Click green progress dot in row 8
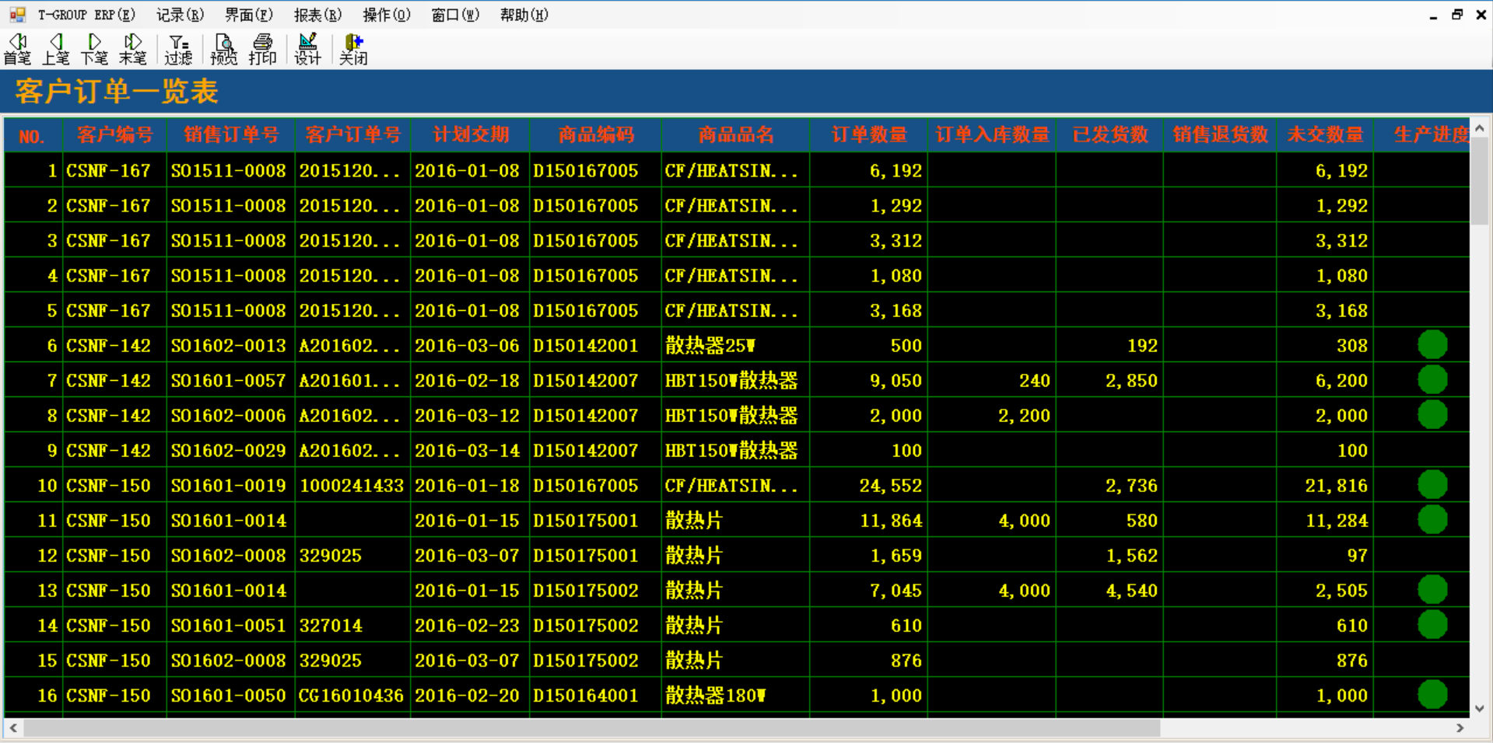 1432,414
